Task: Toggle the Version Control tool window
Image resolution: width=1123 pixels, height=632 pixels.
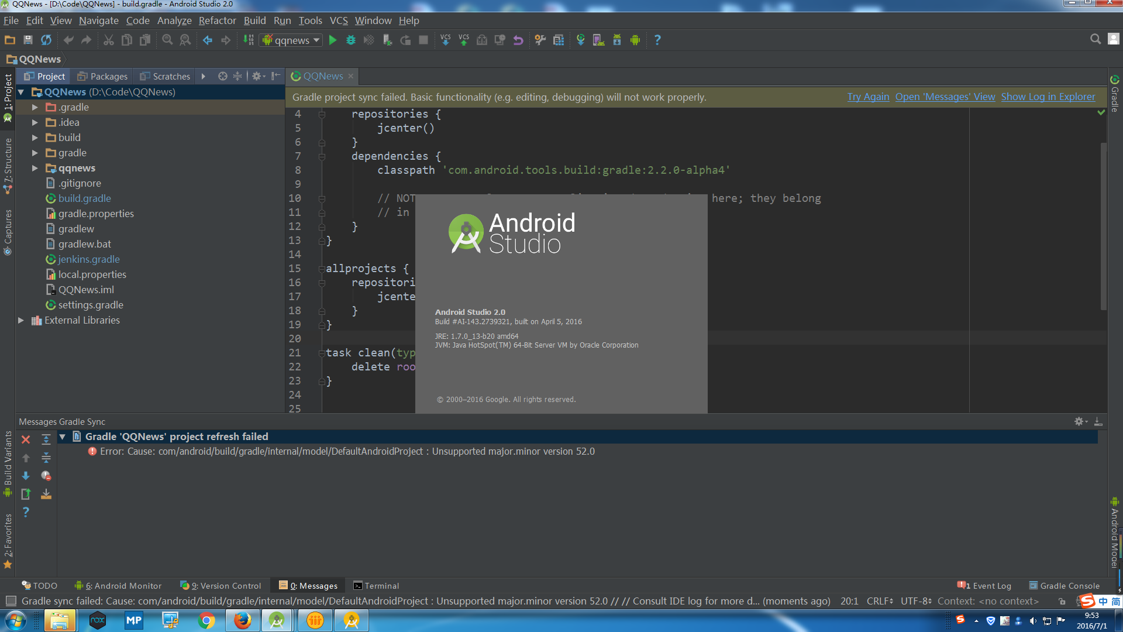Action: (x=221, y=586)
